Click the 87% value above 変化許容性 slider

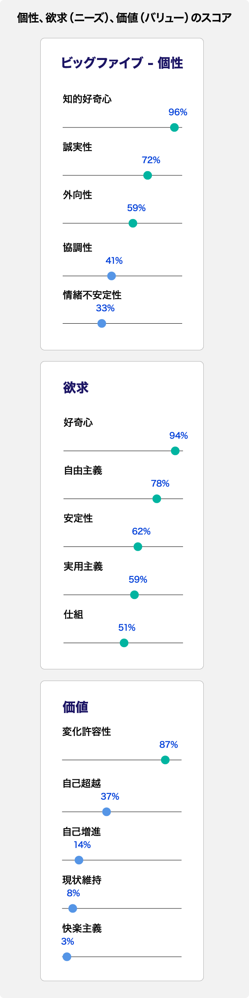[168, 744]
